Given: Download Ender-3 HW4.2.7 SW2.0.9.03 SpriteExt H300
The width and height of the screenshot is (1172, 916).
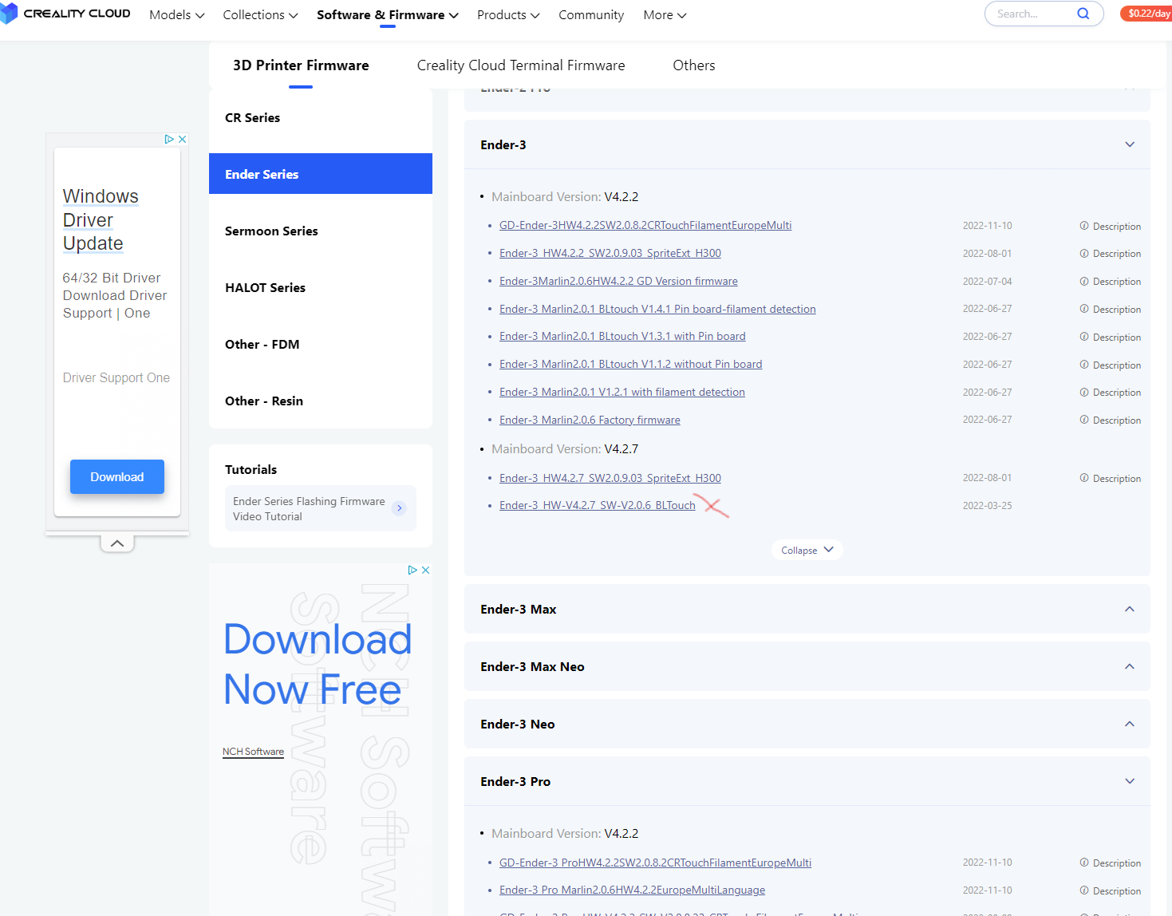Looking at the screenshot, I should pyautogui.click(x=610, y=479).
